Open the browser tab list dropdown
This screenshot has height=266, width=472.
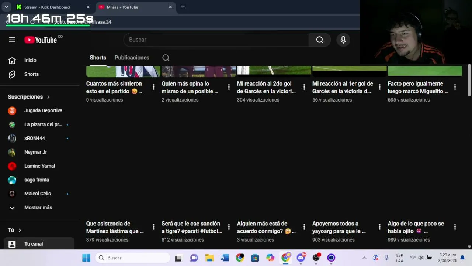(6, 7)
